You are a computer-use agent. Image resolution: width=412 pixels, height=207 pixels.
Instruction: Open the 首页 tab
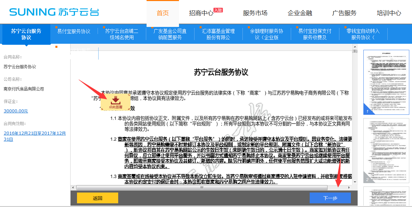[x=163, y=13]
